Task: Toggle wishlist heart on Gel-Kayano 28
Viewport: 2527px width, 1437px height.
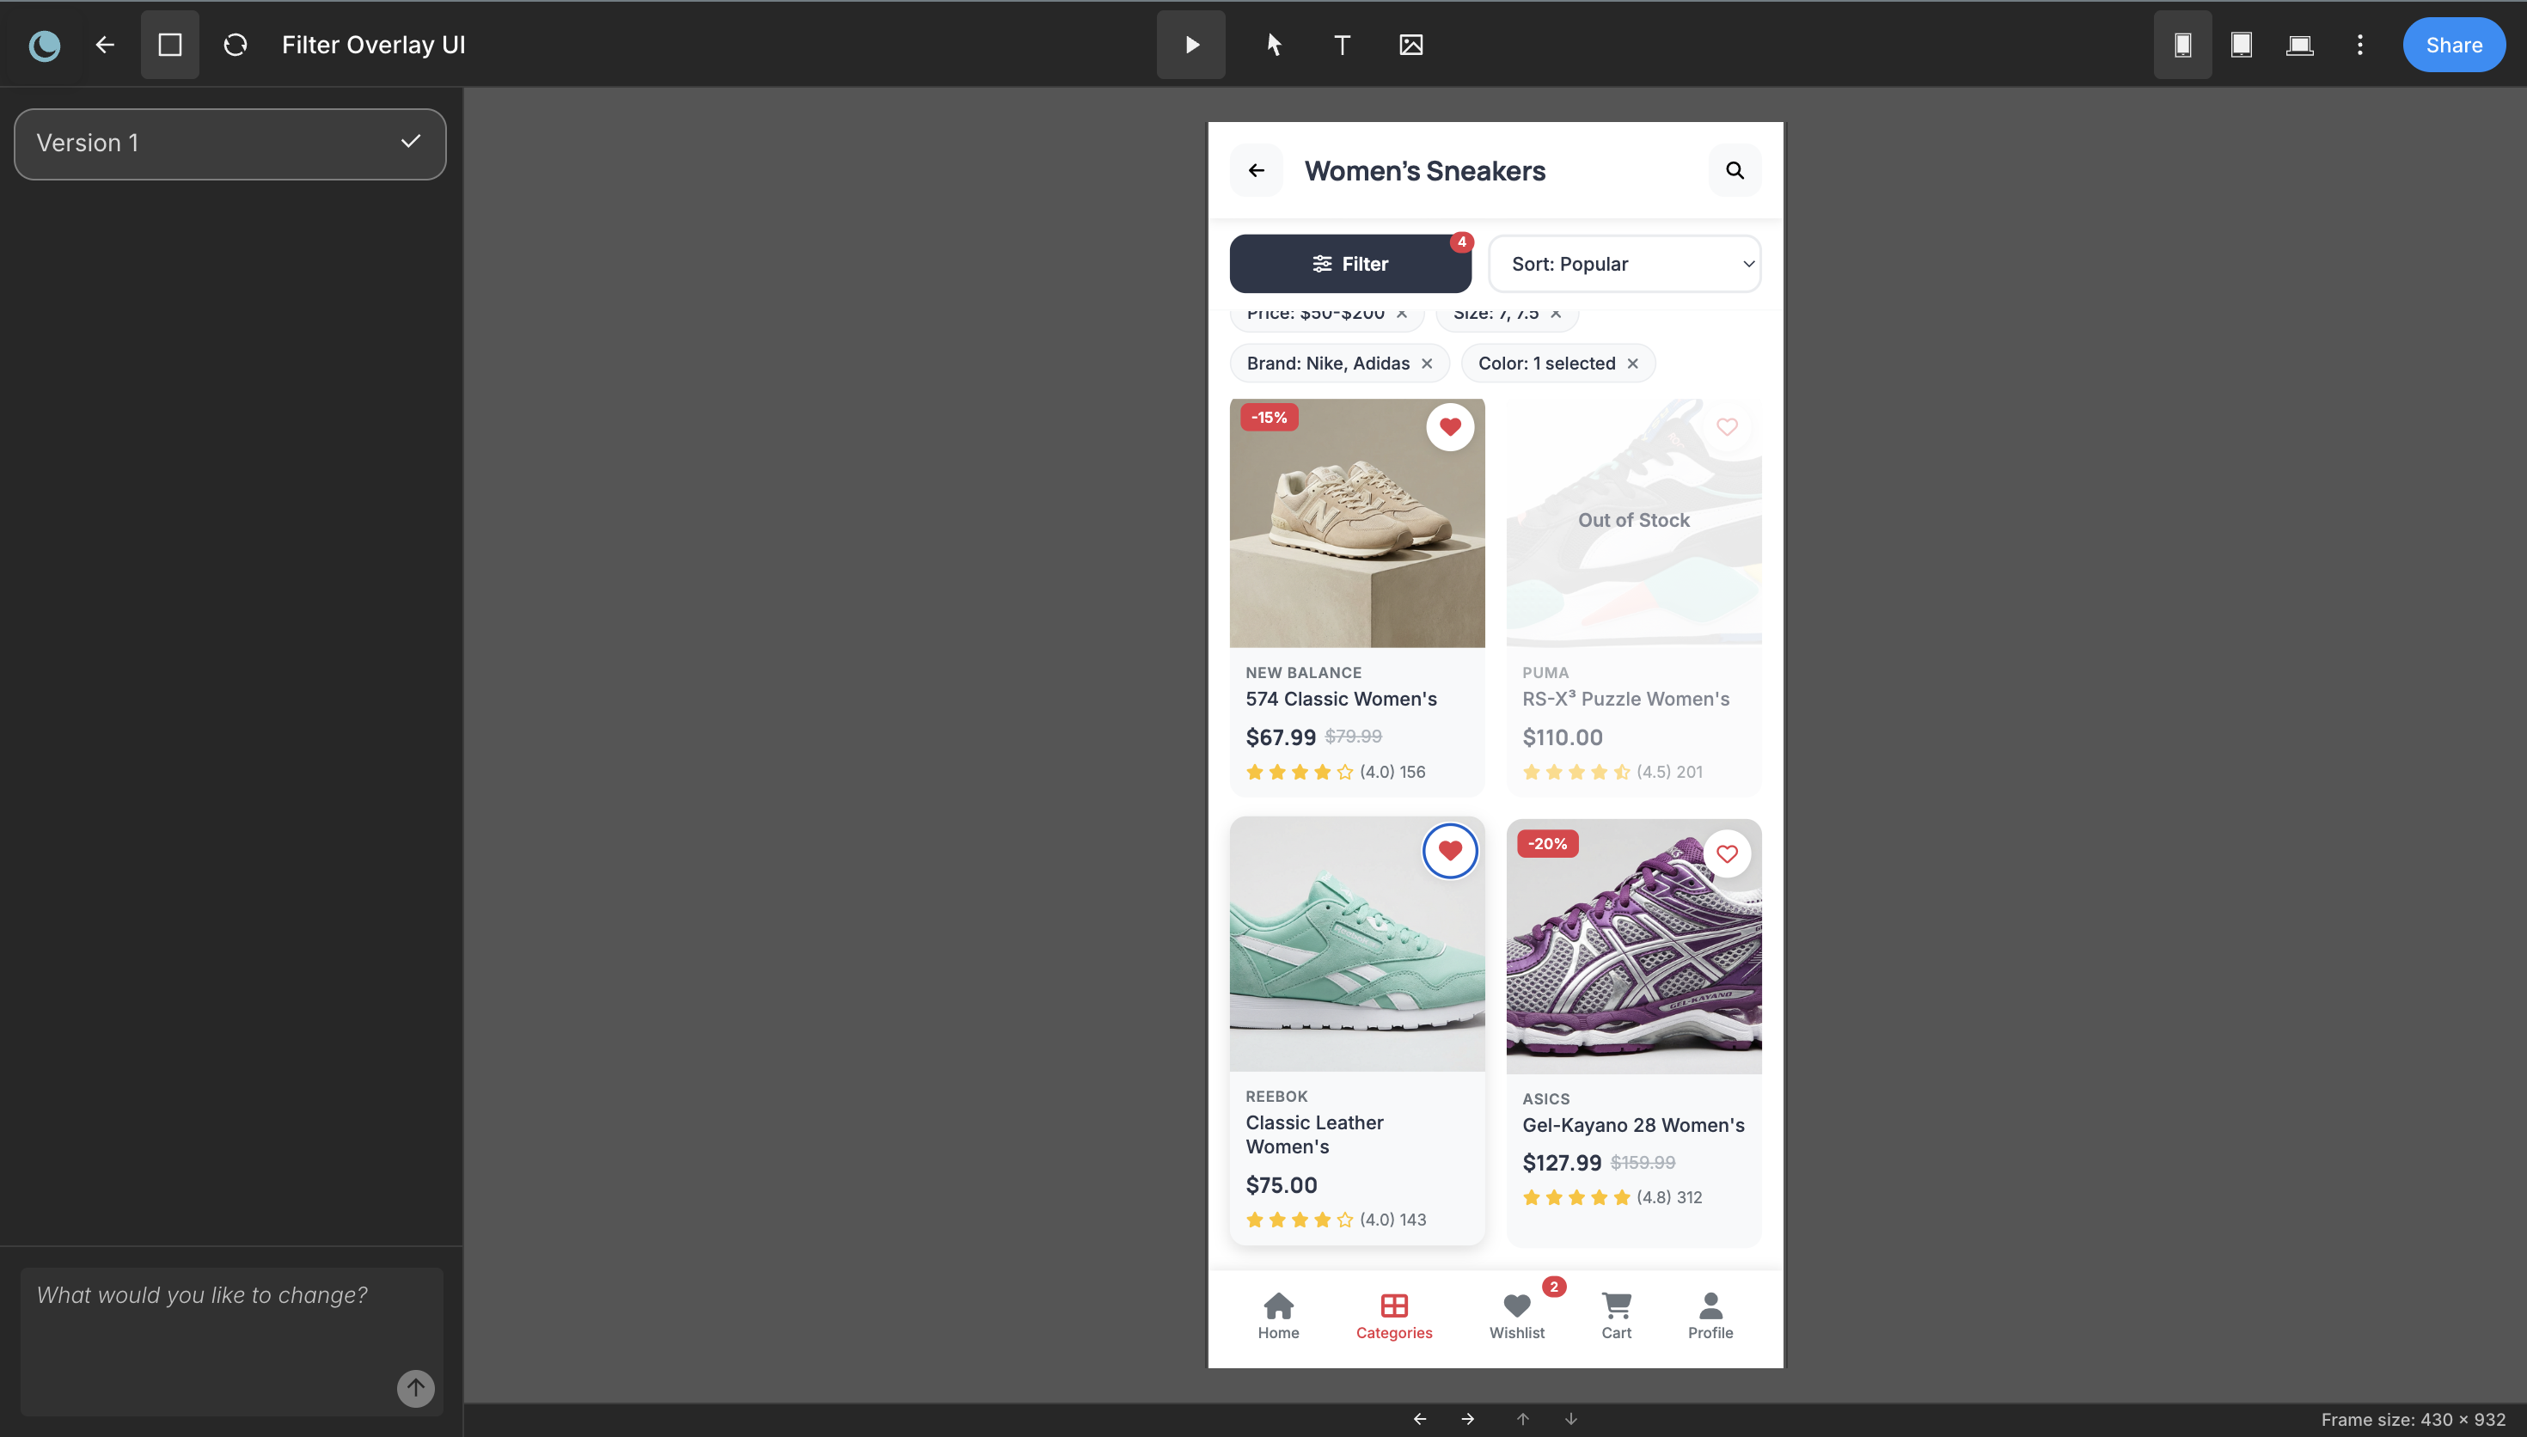Action: pyautogui.click(x=1727, y=853)
